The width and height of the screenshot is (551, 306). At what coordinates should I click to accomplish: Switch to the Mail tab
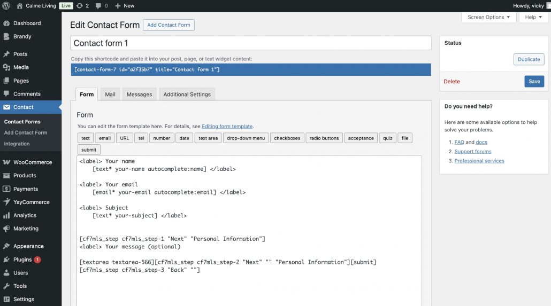tap(110, 95)
